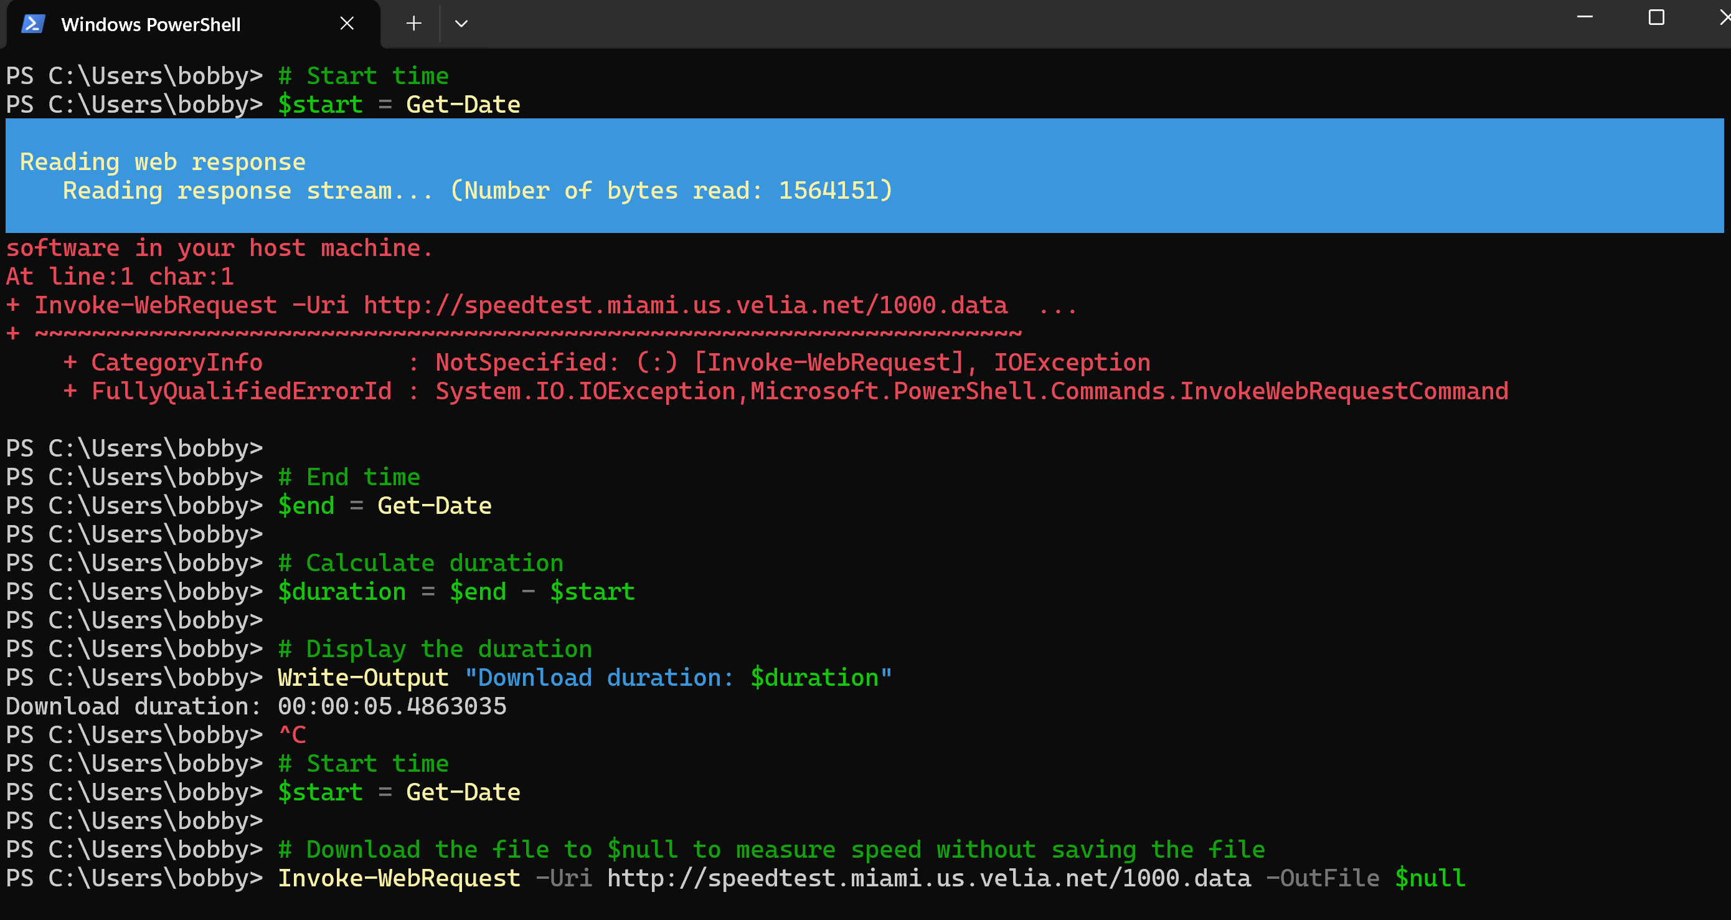Image resolution: width=1731 pixels, height=920 pixels.
Task: Click the '# Download the file to $null' comment
Action: (771, 850)
